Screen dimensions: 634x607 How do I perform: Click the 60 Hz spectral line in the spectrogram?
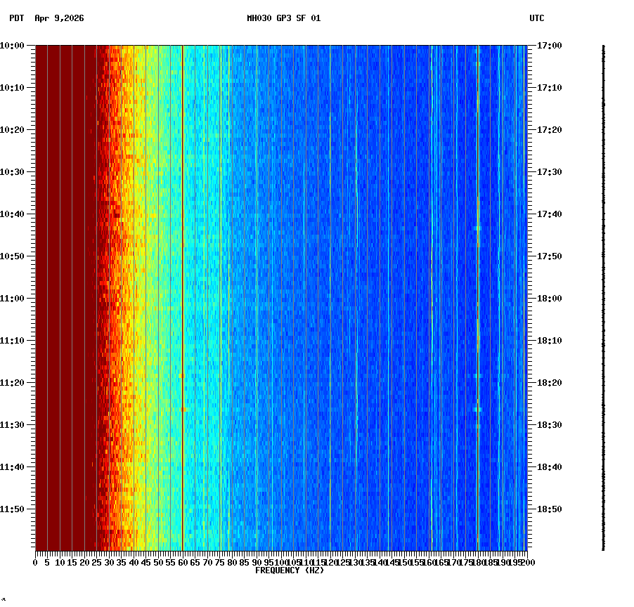(x=182, y=281)
